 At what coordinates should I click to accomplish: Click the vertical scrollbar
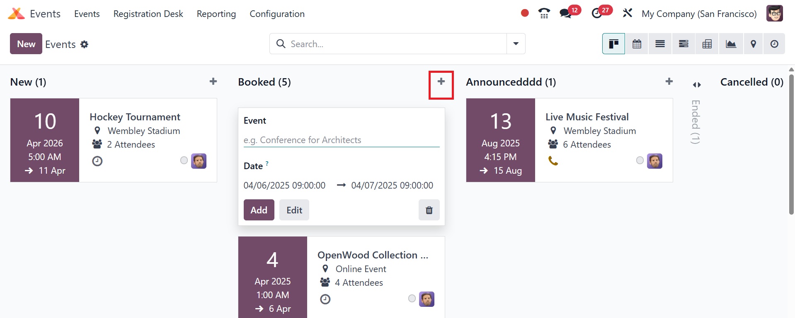pos(791,145)
